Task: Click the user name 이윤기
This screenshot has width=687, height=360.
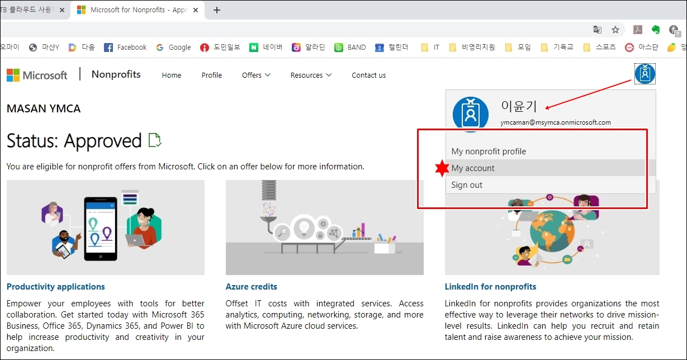Action: tap(519, 105)
